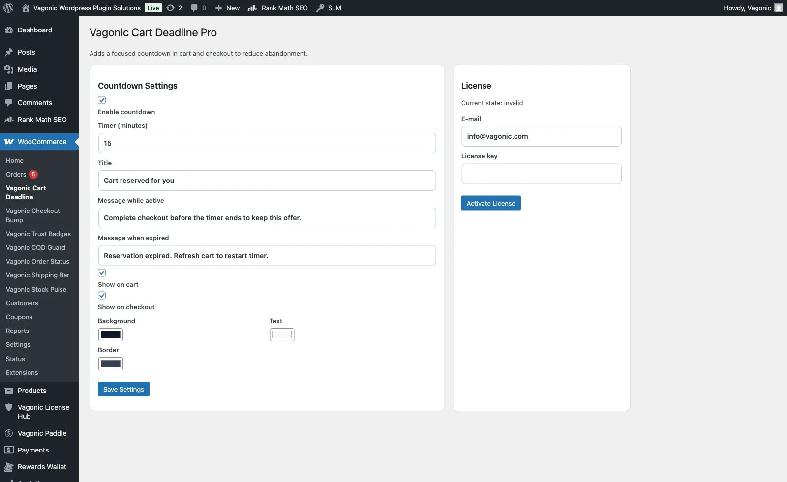
Task: Click the Dashboard gauge icon
Action: 9,30
